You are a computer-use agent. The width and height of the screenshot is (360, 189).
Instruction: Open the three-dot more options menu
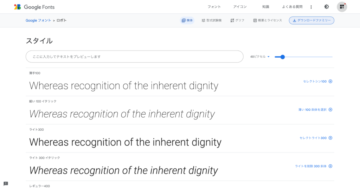click(x=311, y=7)
